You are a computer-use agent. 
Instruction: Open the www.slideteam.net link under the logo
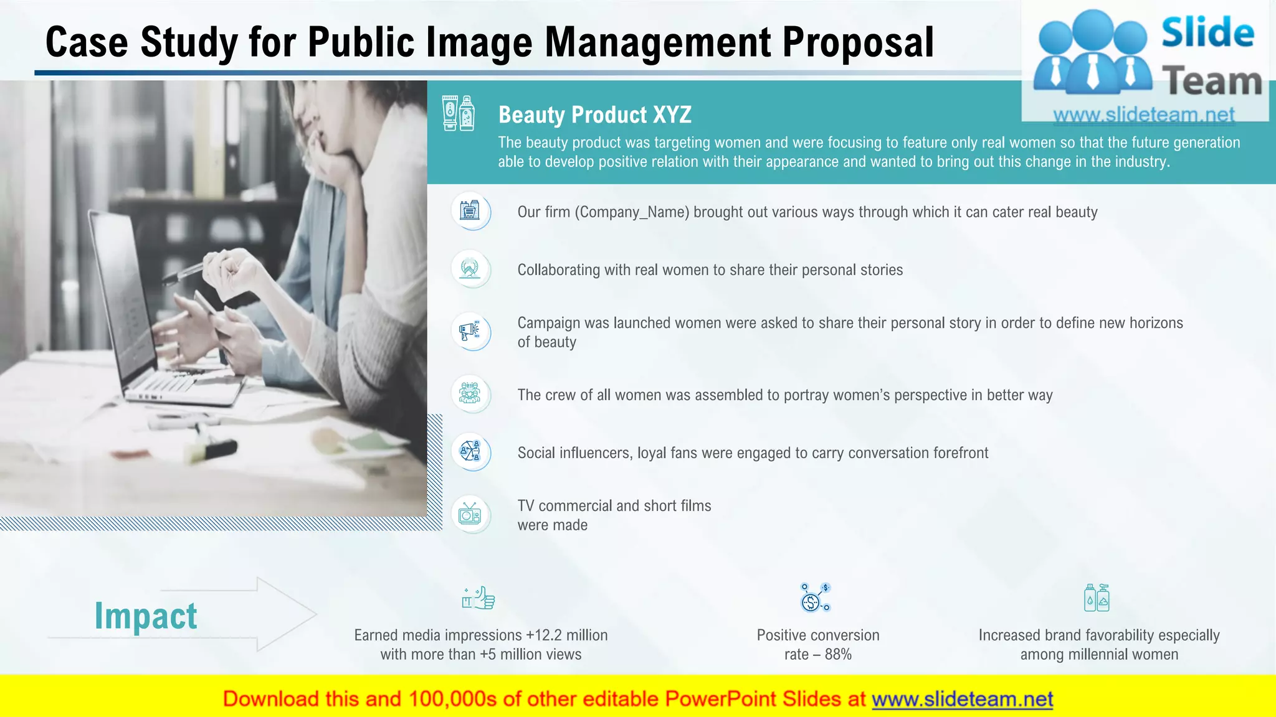(1144, 115)
